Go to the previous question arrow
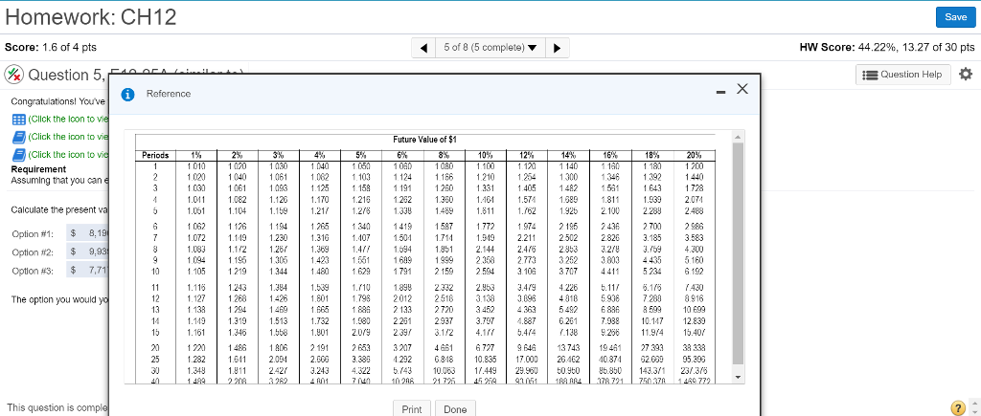 pos(424,47)
